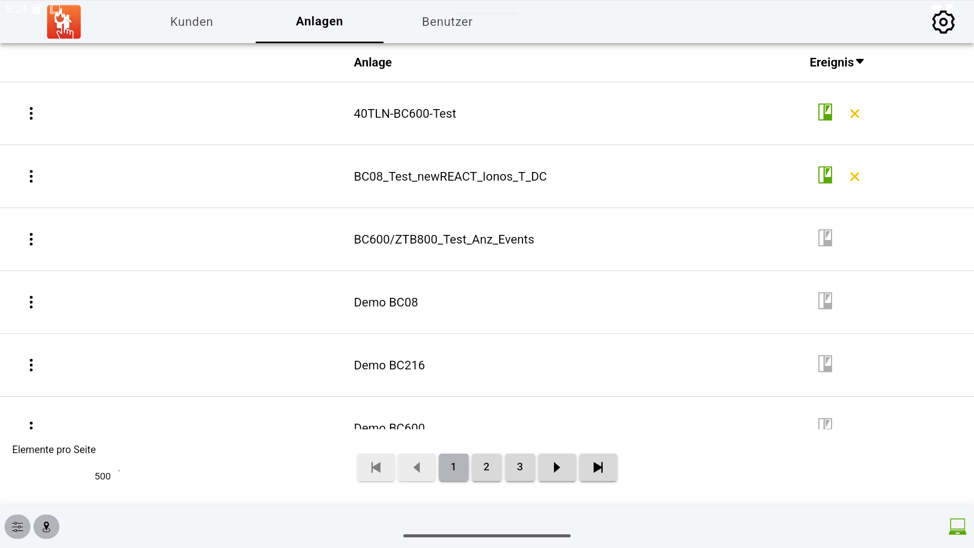
Task: Click gray event icon for Demo BC08
Action: click(x=825, y=301)
